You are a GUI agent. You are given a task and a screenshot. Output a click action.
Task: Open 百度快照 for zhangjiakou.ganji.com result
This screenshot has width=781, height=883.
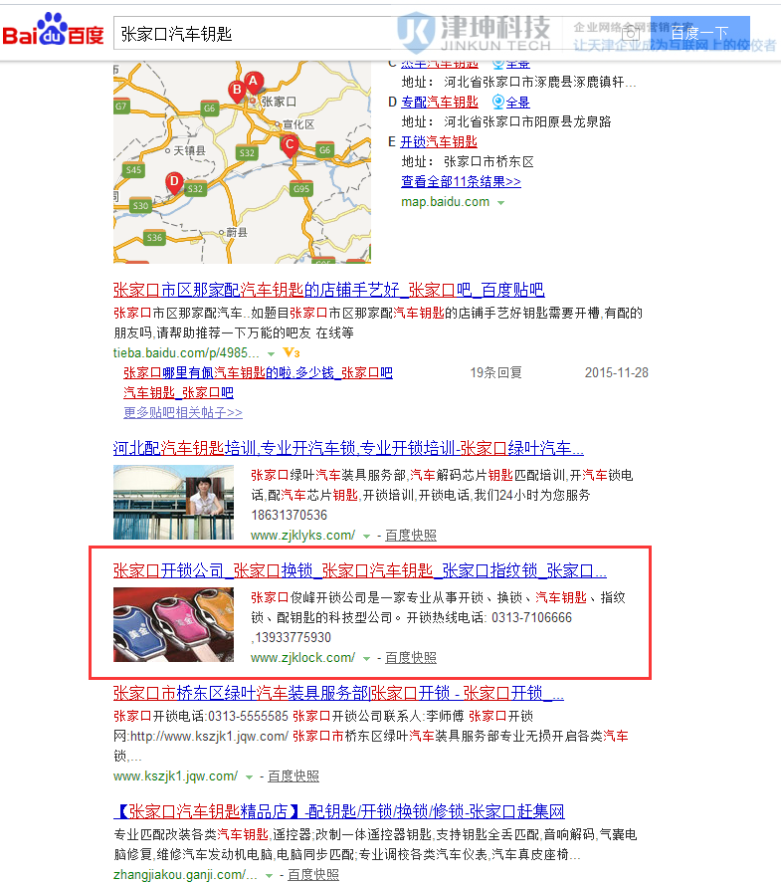pyautogui.click(x=313, y=875)
